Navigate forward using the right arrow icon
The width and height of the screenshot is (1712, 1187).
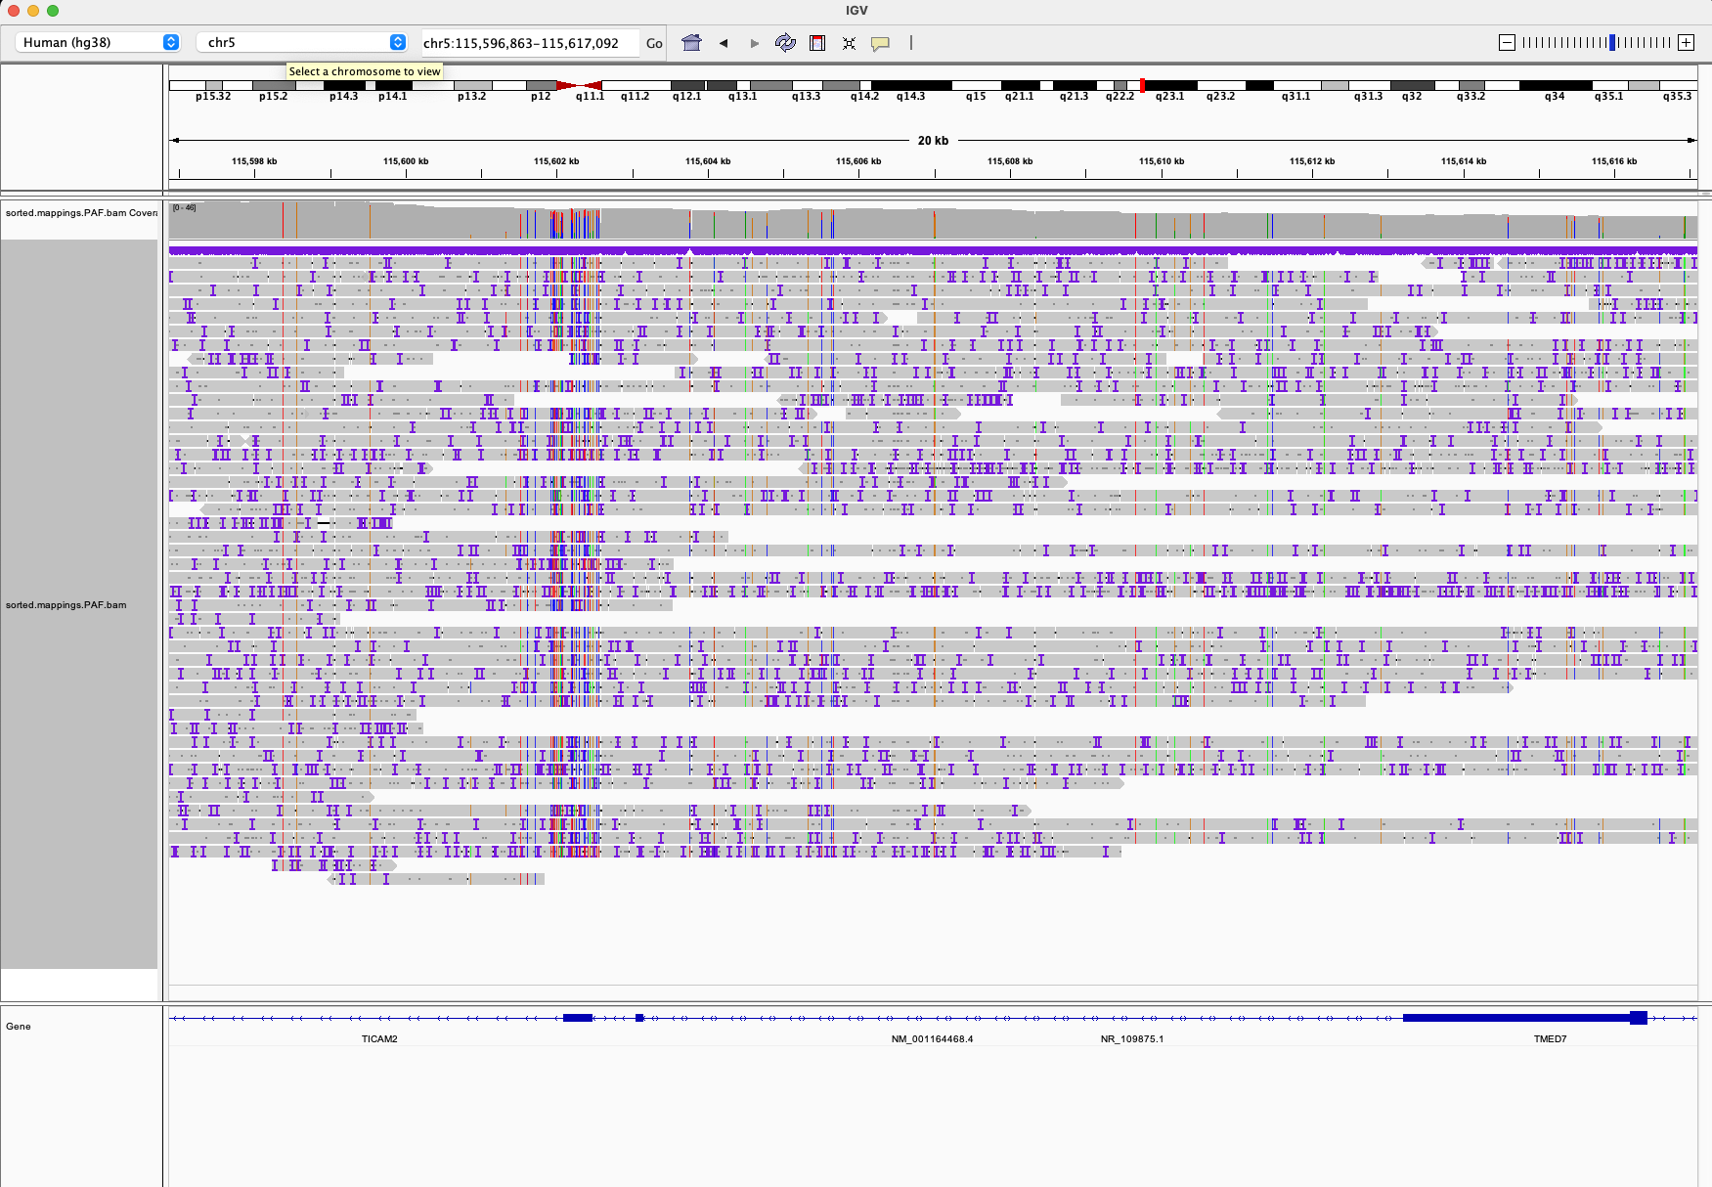[753, 42]
